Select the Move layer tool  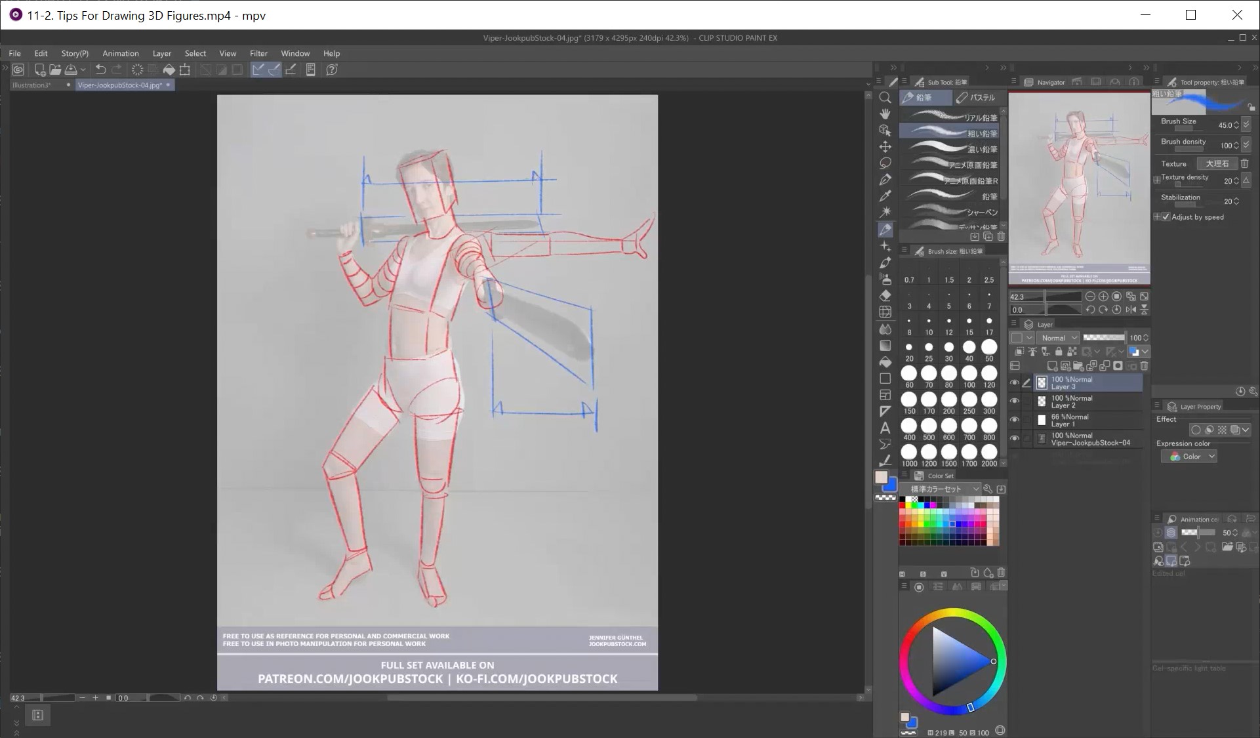885,146
